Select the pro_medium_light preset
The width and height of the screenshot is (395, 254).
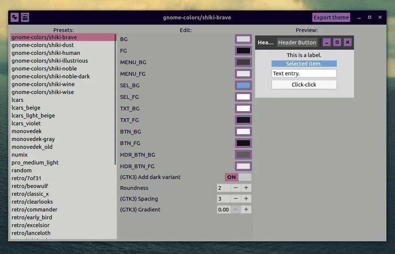coord(63,162)
